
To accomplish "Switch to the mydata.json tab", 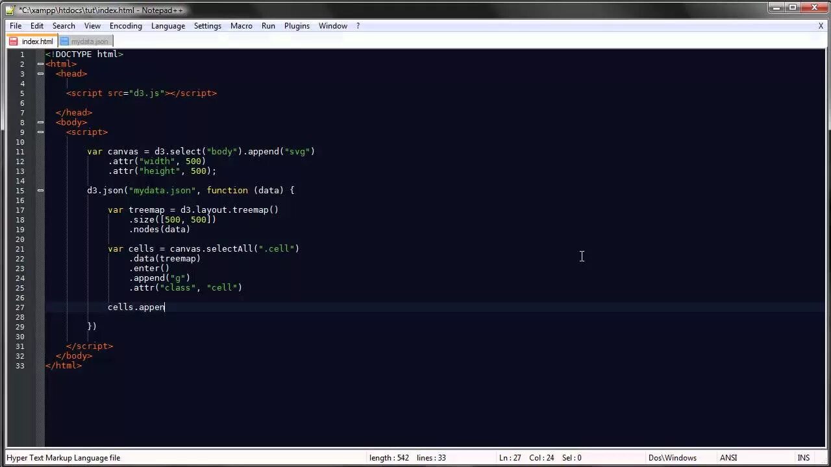I will 84,42.
